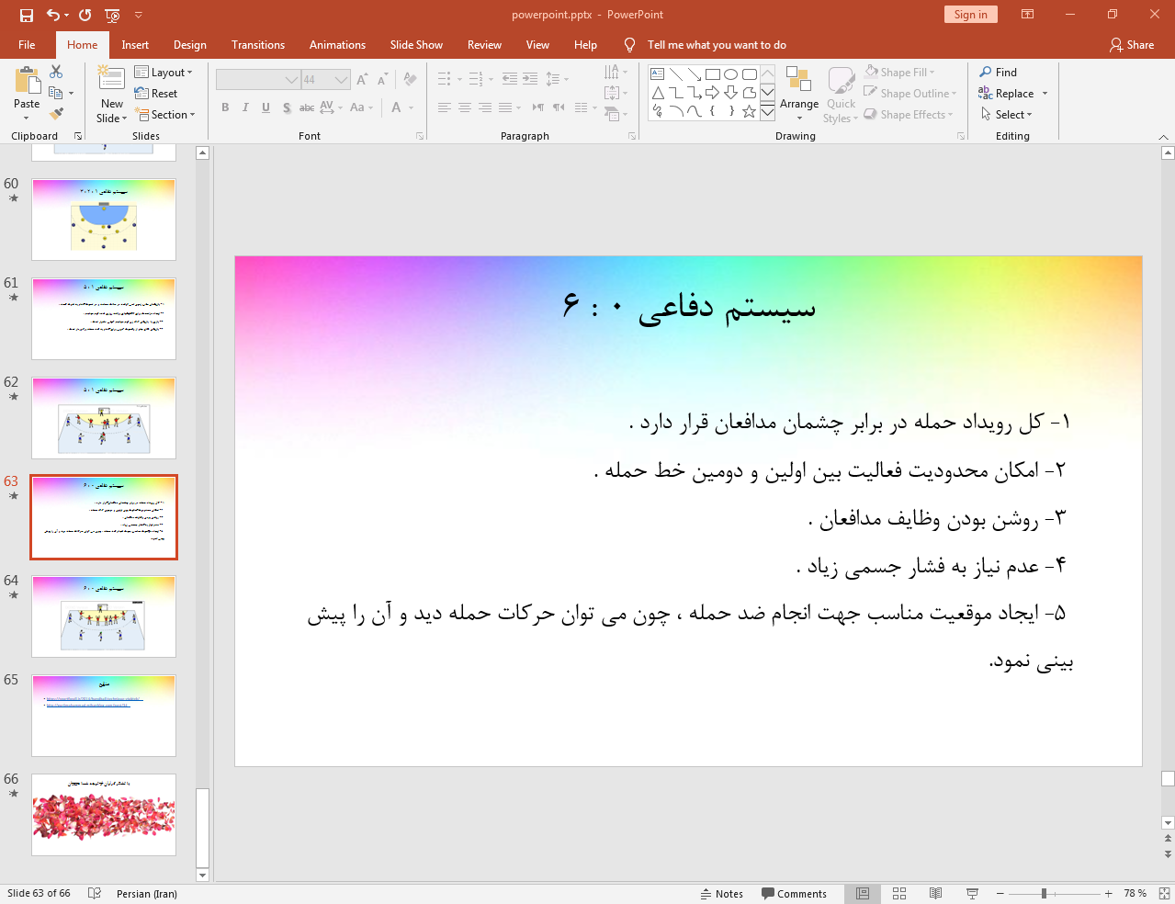Click the Arrange icon
Image resolution: width=1175 pixels, height=904 pixels.
point(799,81)
